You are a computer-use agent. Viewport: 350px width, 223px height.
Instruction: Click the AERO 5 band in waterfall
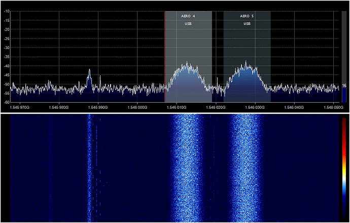246,168
